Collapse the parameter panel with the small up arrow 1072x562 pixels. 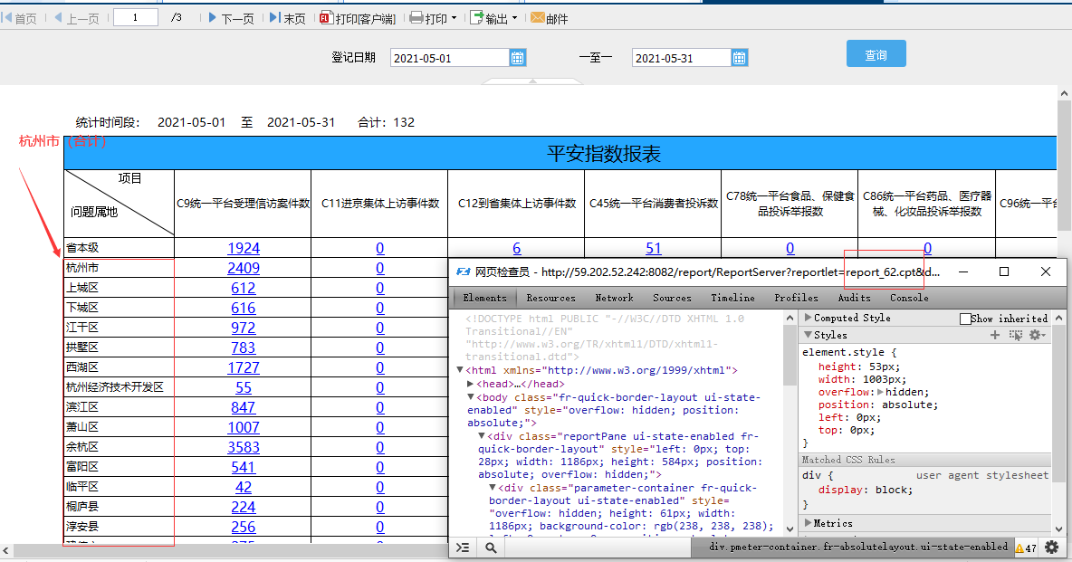532,81
